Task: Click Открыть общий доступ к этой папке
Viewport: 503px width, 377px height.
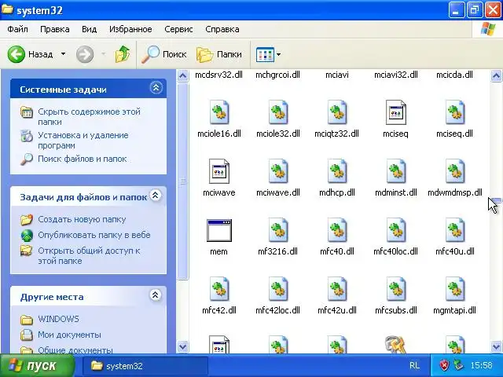Action: (x=89, y=255)
